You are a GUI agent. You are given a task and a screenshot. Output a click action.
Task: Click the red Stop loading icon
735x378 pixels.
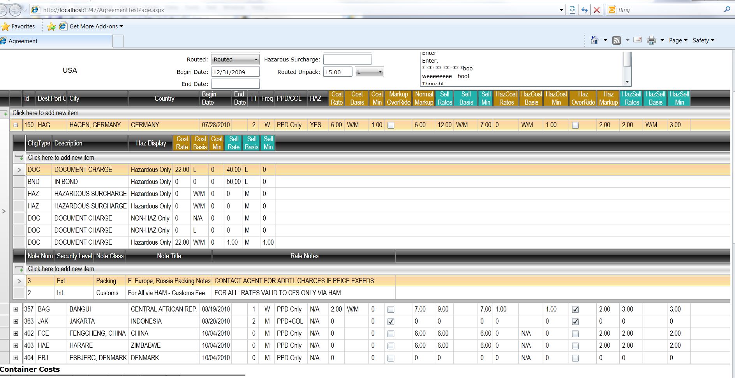pyautogui.click(x=597, y=10)
